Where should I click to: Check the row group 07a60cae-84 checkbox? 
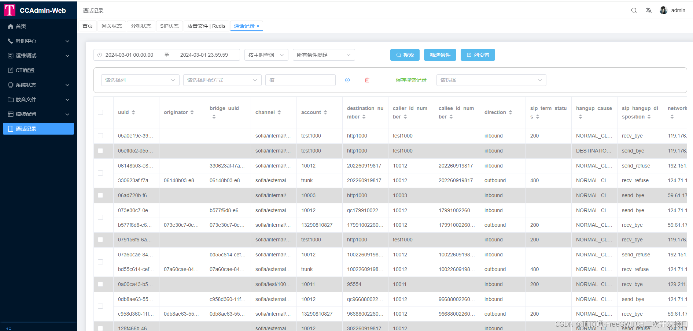100,262
